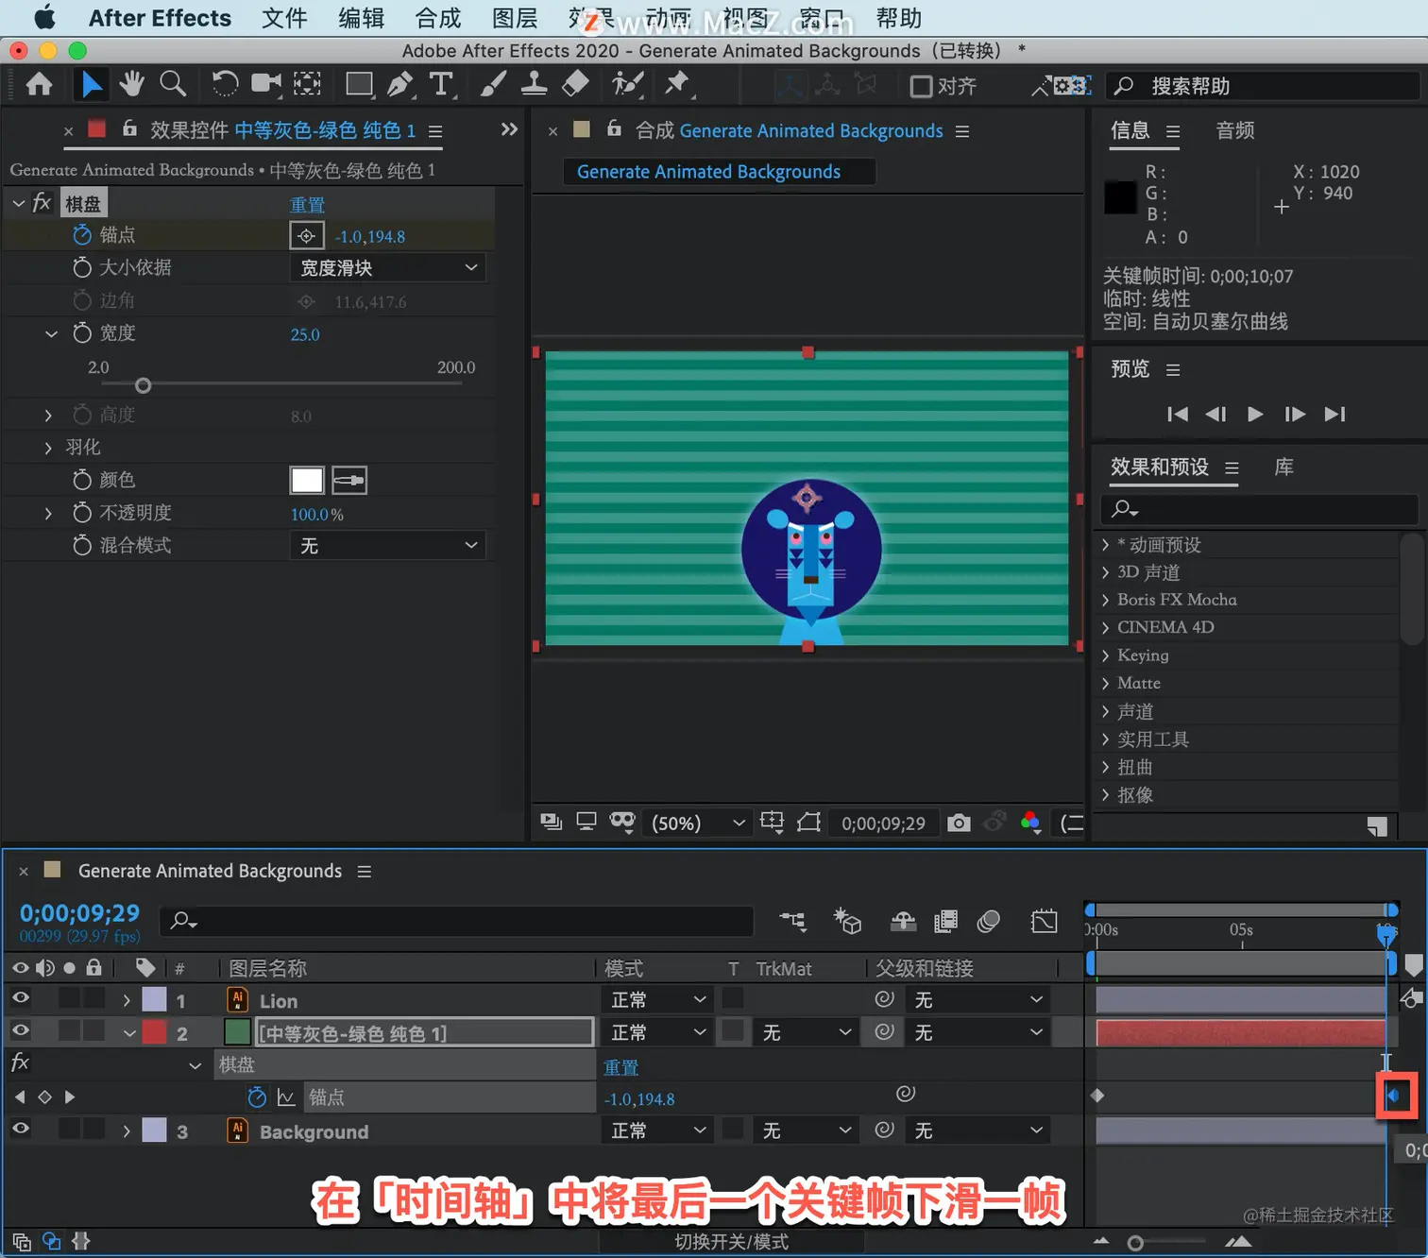Open the 文件 menu
Screen dimensions: 1428x1258
284,18
